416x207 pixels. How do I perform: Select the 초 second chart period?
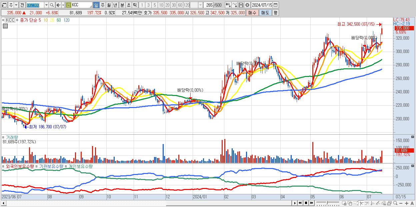[128, 5]
